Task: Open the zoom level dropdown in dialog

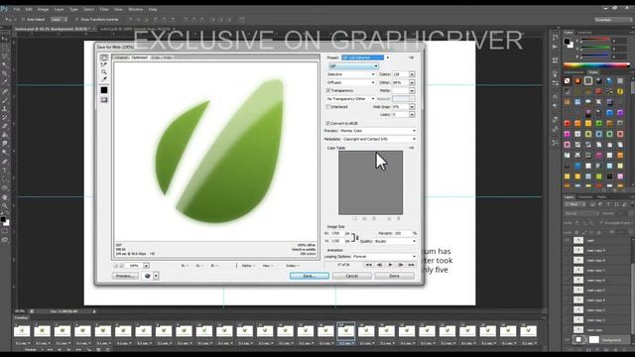Action: [x=146, y=266]
